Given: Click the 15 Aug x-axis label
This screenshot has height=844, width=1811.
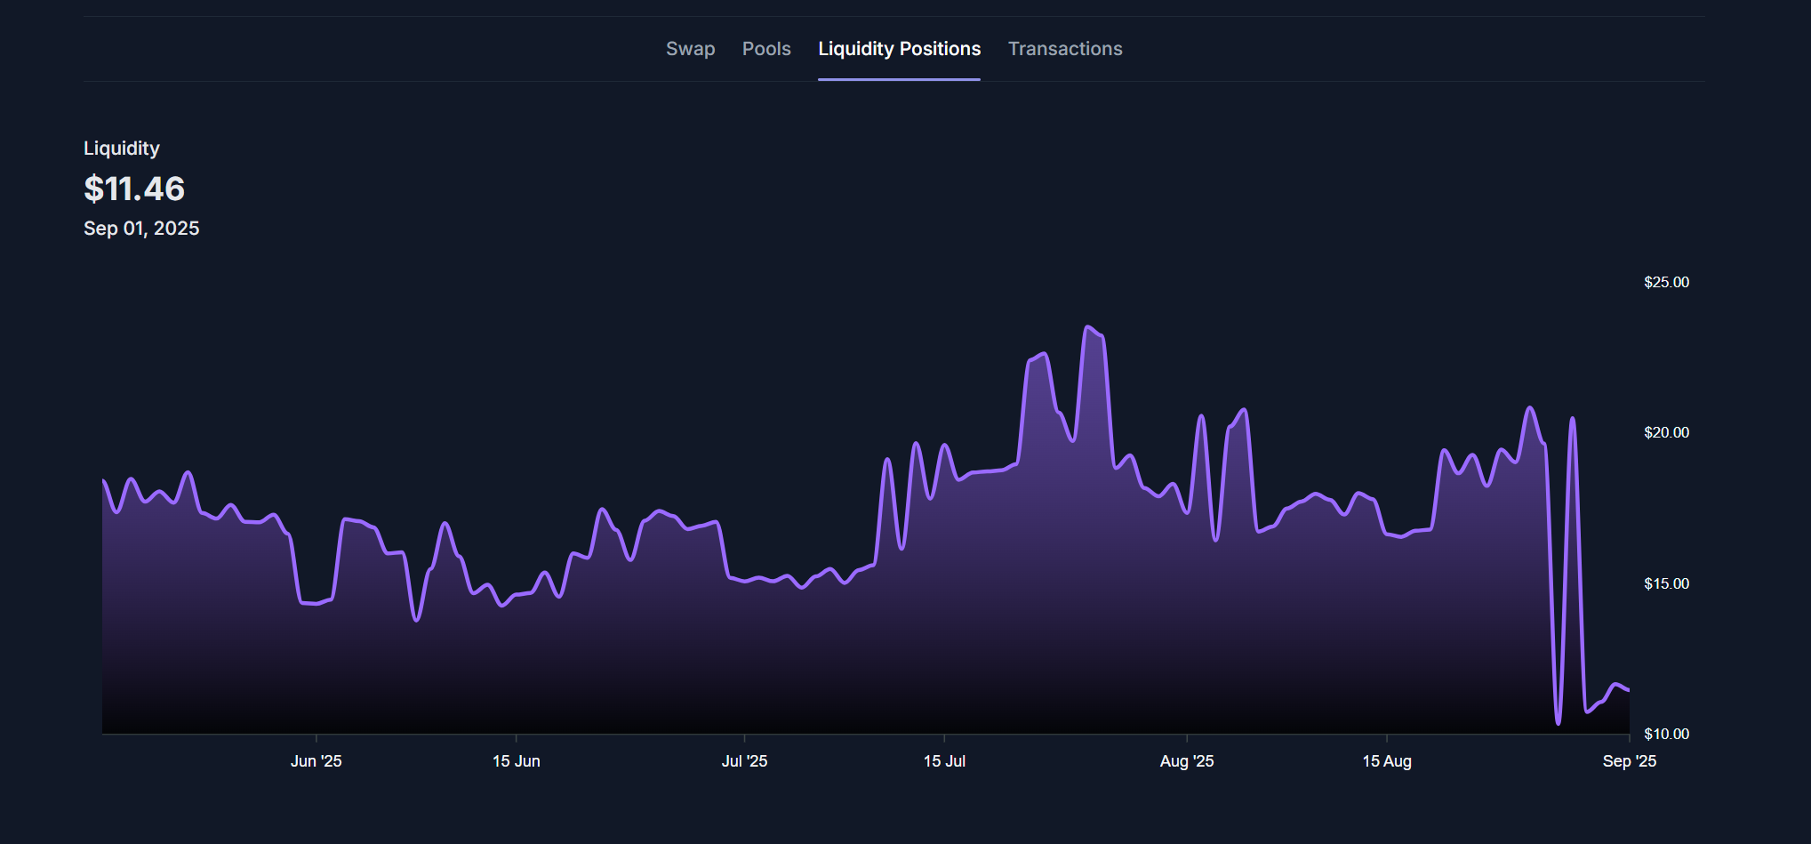Looking at the screenshot, I should pos(1386,761).
